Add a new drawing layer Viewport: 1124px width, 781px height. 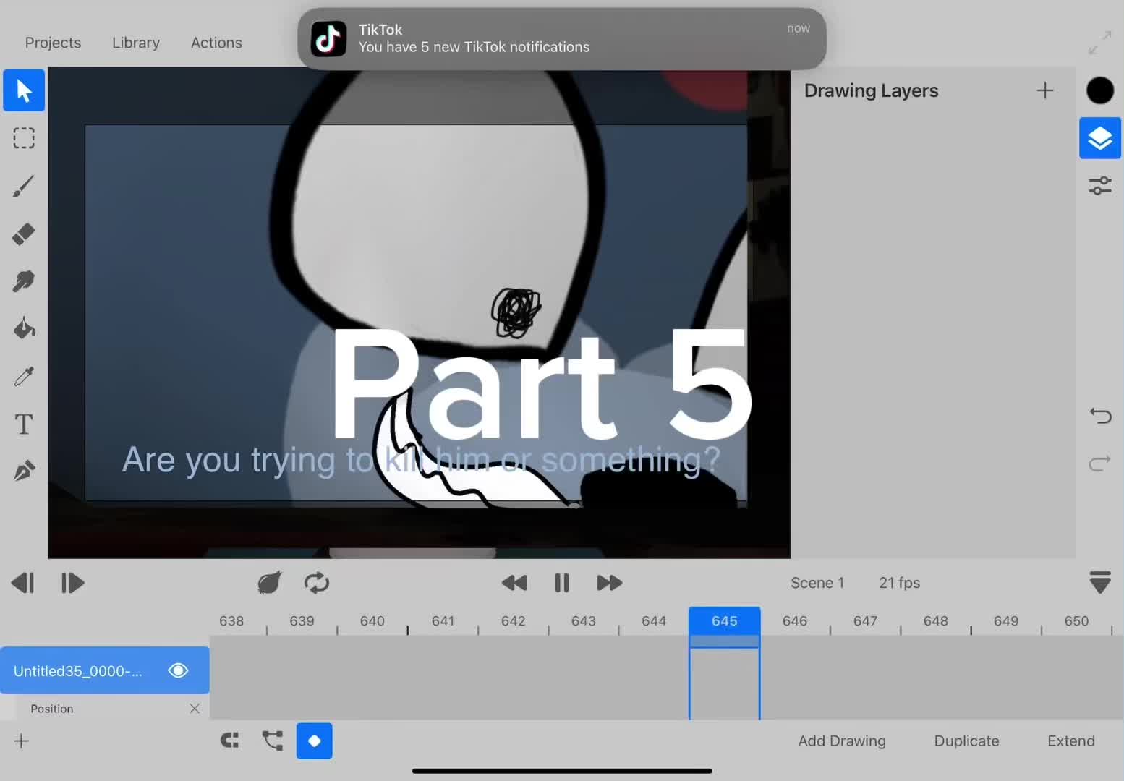tap(1044, 90)
